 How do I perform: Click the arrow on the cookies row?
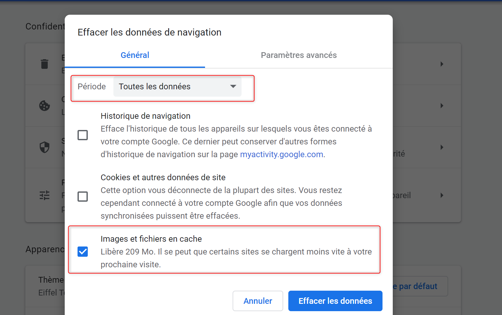click(442, 106)
